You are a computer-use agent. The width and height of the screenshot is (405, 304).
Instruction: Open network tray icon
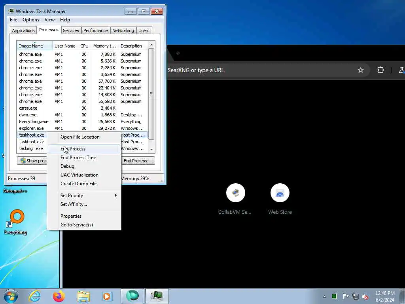click(x=356, y=296)
